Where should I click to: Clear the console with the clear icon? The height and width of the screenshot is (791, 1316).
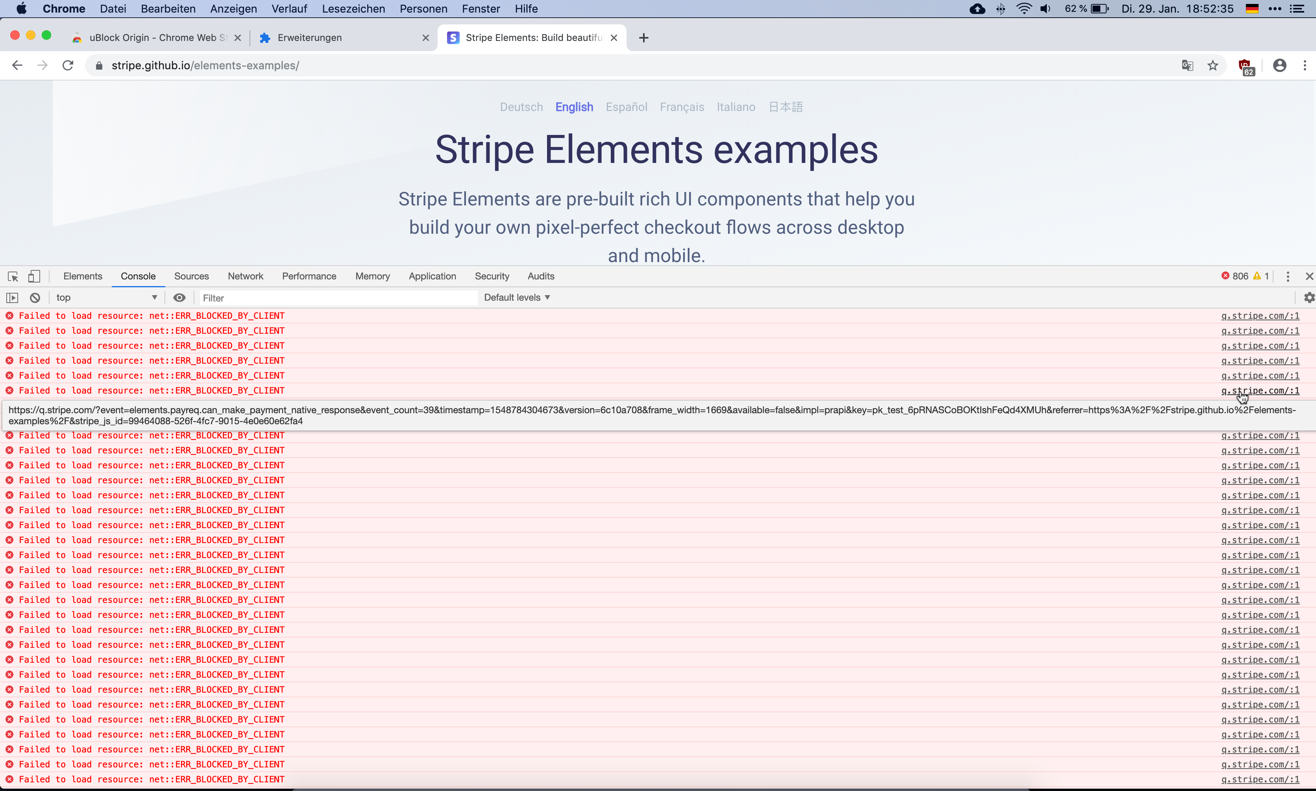point(34,298)
